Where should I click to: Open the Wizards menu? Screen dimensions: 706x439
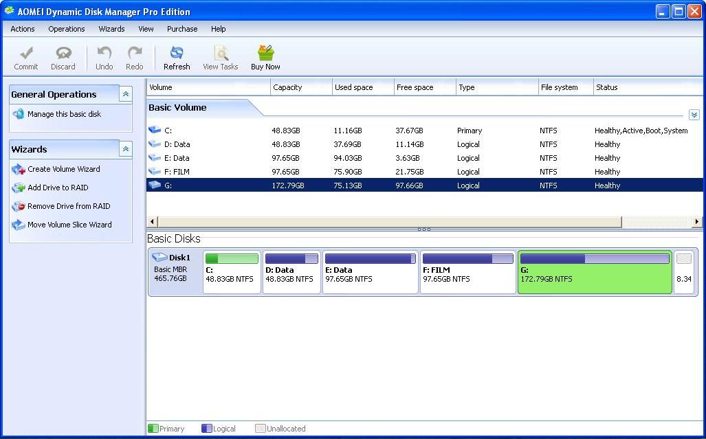pos(111,29)
